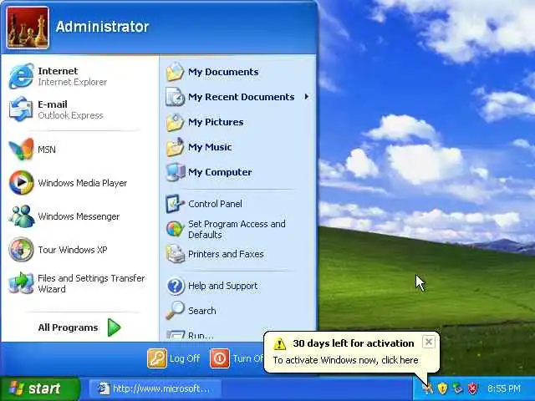Choose Windows Media Player text entry
Image resolution: width=535 pixels, height=401 pixels.
click(x=83, y=183)
